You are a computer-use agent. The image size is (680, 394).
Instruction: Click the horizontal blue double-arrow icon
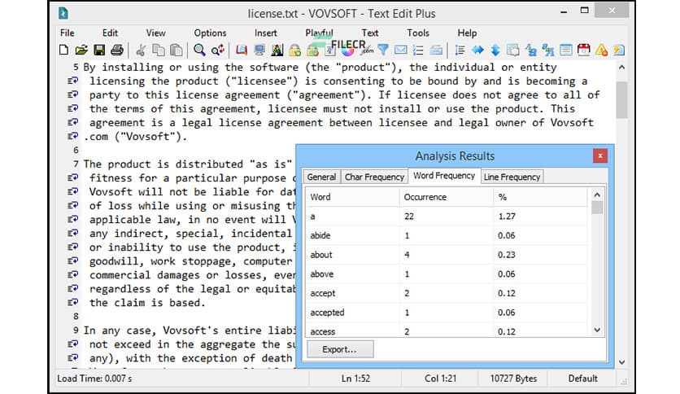tap(477, 50)
